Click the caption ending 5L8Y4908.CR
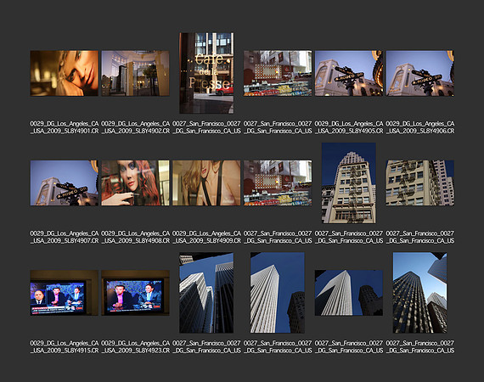Viewport: 484px width, 382px height. 135,237
